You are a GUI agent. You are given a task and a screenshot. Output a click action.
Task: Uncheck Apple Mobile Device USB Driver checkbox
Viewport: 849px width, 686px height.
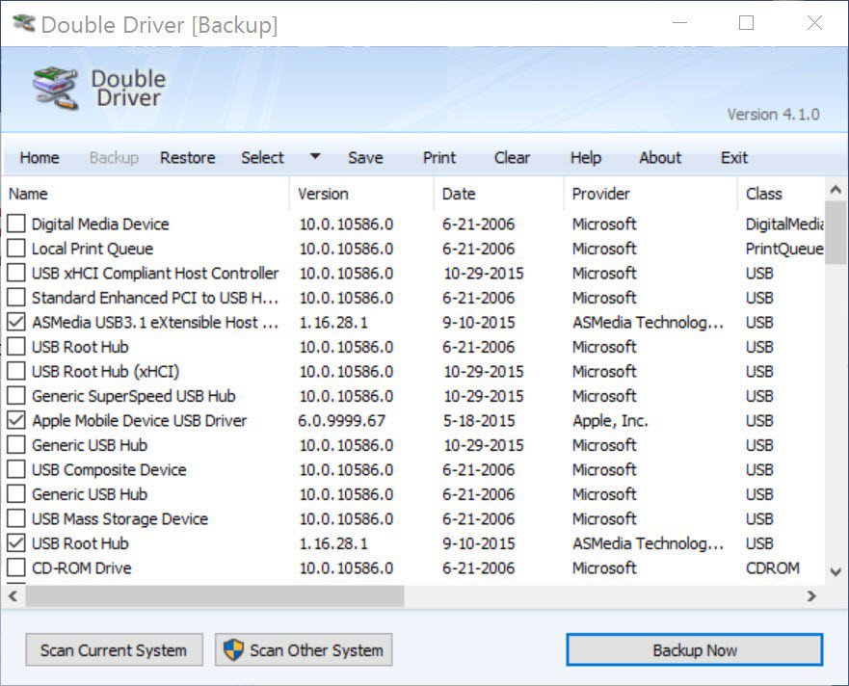16,420
